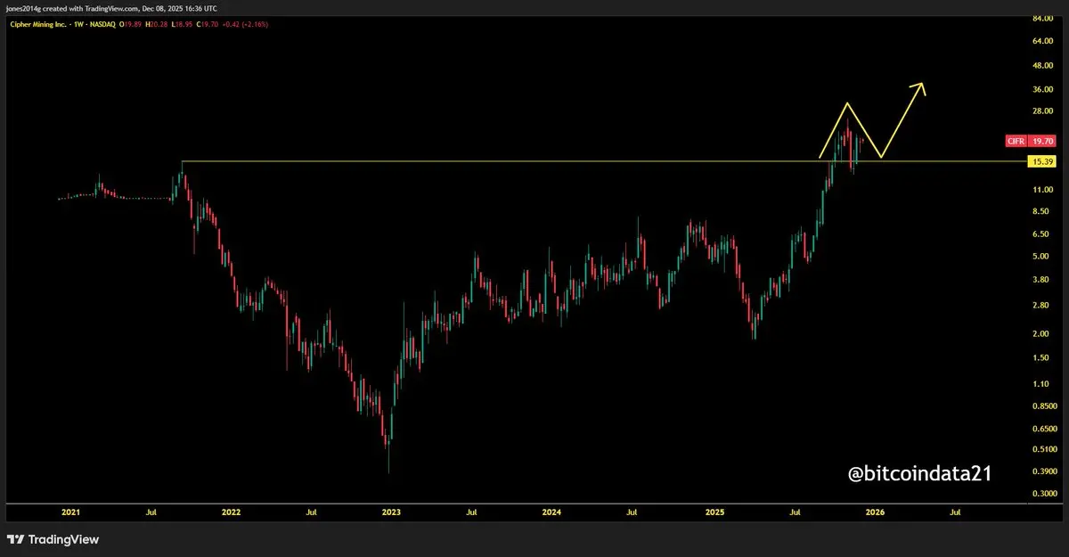This screenshot has width=1069, height=557.
Task: Click the 0.3000 price axis label
Action: click(1043, 493)
